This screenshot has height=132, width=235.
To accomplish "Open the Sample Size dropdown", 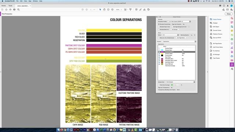I will pyautogui.click(x=180, y=82).
